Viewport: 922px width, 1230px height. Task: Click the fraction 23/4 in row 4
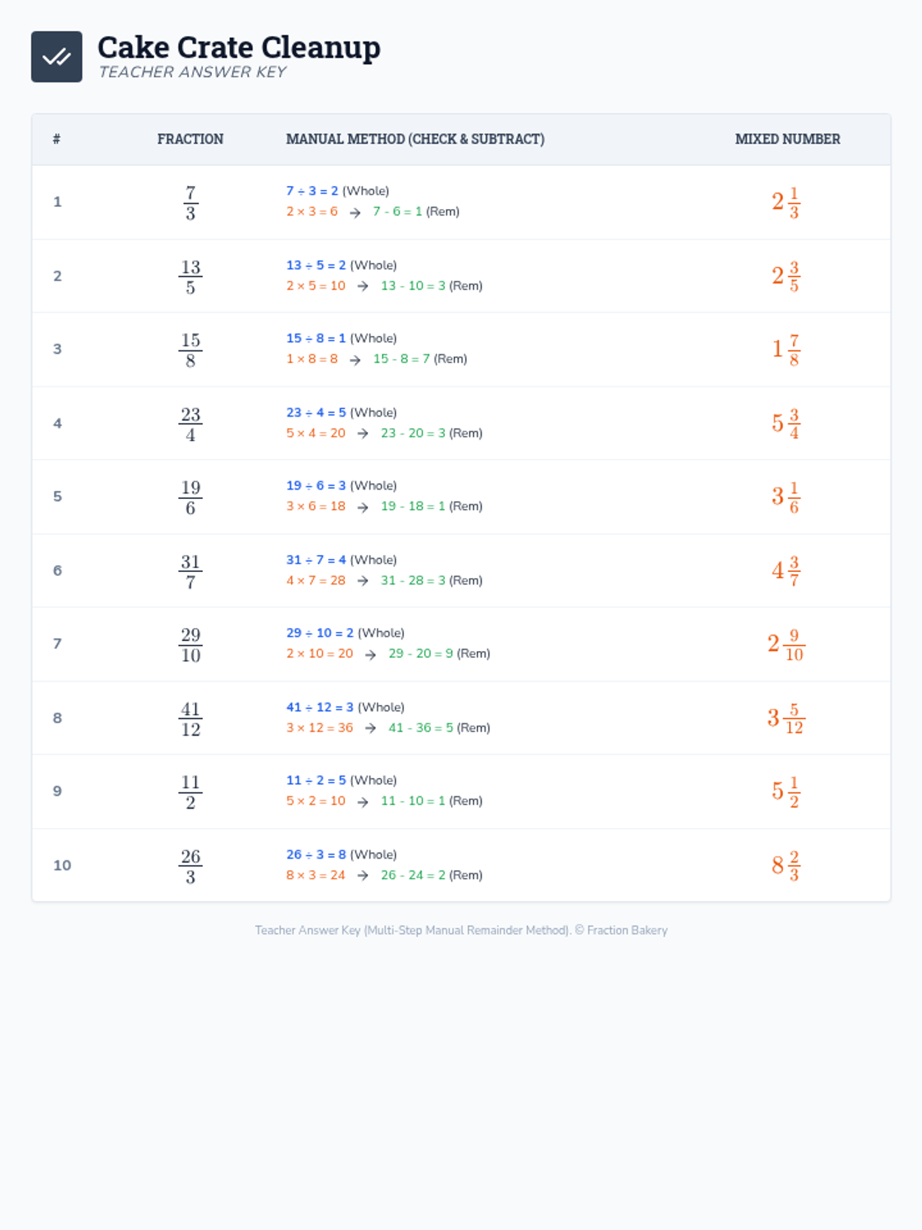191,424
